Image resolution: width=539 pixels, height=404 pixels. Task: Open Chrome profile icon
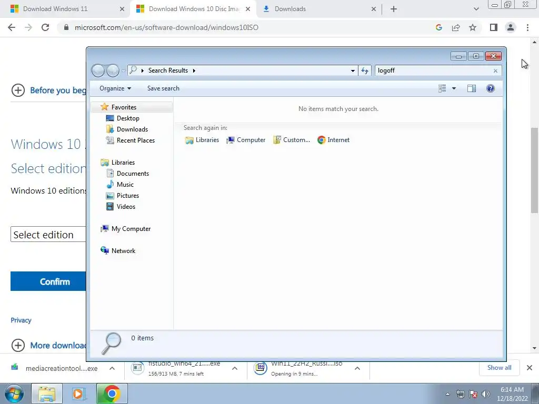[511, 27]
